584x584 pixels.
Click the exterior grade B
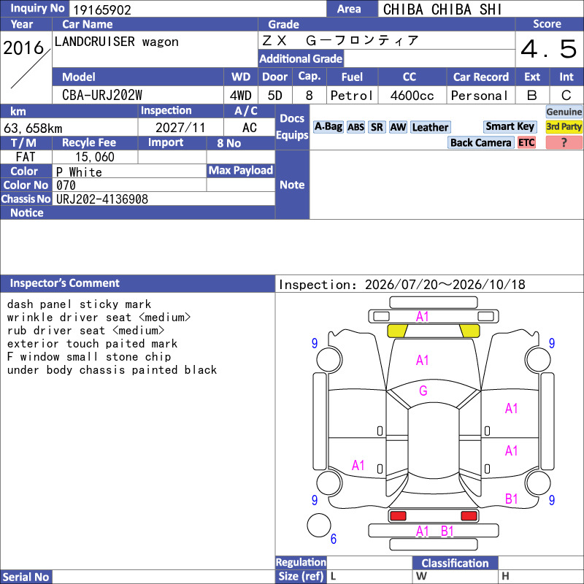(532, 96)
